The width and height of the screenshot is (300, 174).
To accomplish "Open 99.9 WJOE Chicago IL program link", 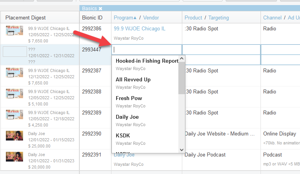I will pyautogui.click(x=139, y=29).
